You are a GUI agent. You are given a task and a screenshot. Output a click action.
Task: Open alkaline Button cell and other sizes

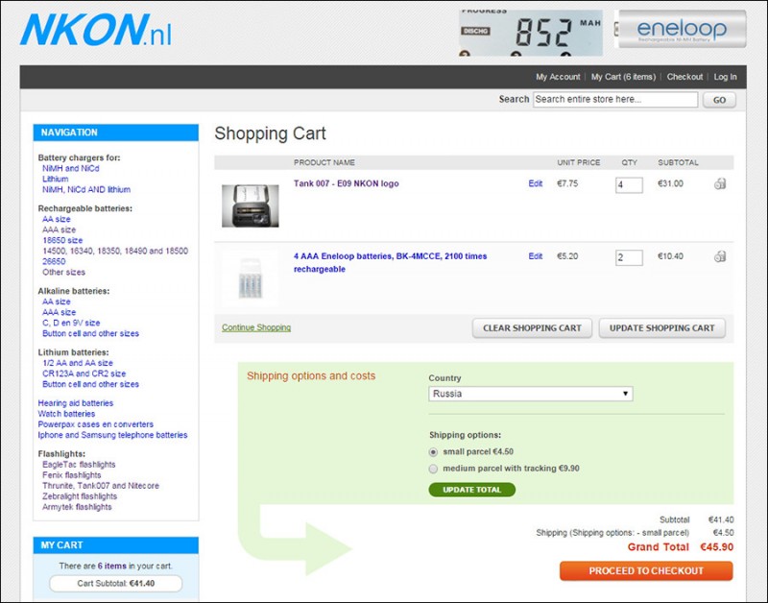tap(90, 333)
